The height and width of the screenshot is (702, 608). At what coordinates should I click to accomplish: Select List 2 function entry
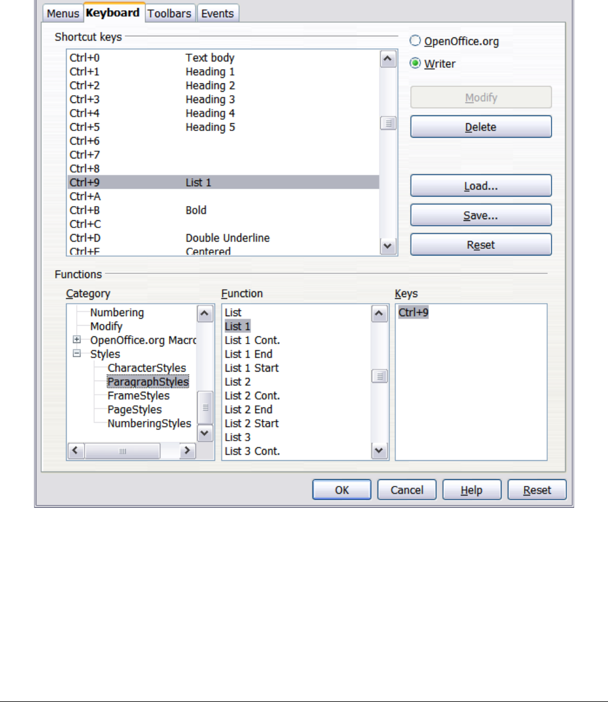pos(238,382)
